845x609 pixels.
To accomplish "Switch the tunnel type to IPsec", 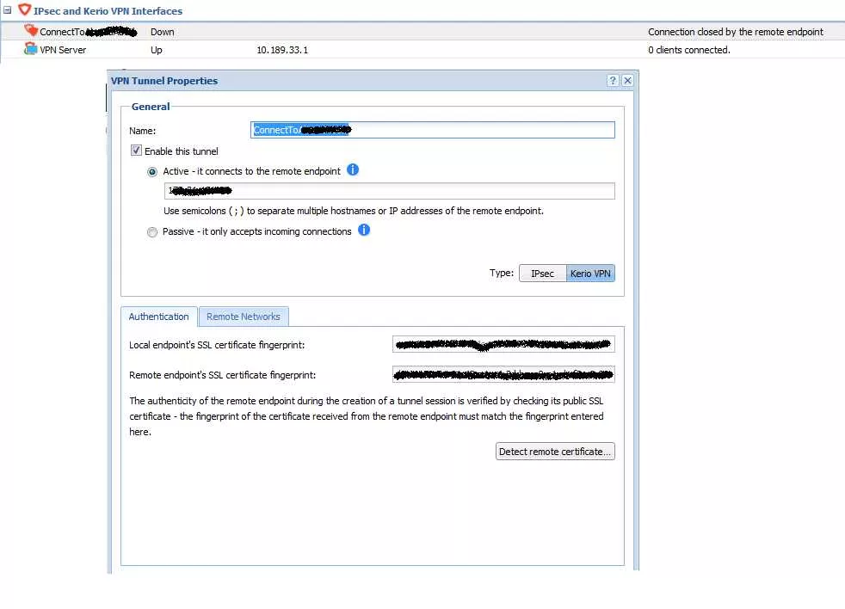I will tap(542, 274).
